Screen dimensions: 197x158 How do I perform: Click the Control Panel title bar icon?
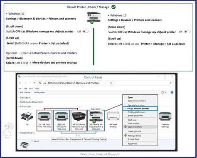[x=20, y=77]
